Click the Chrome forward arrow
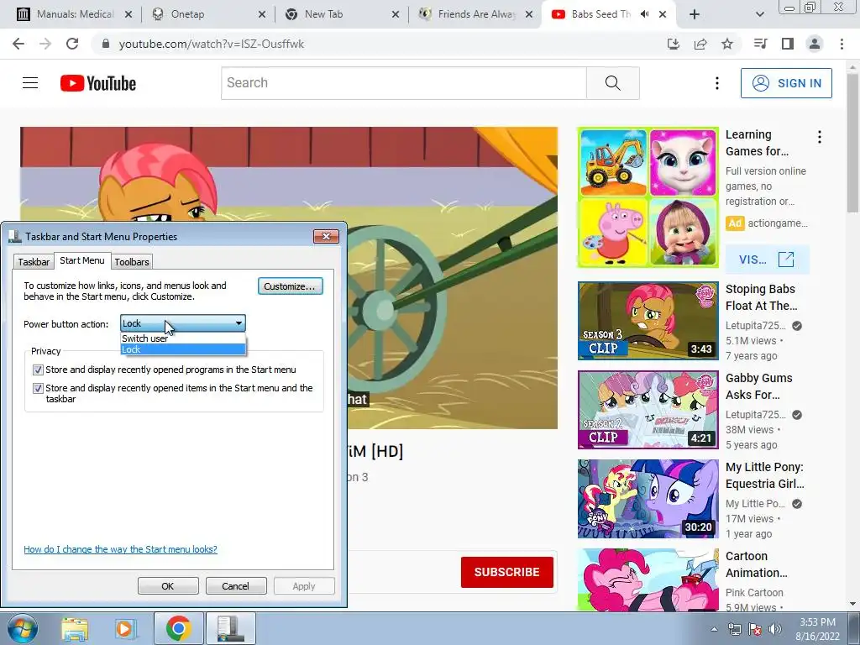 point(45,44)
